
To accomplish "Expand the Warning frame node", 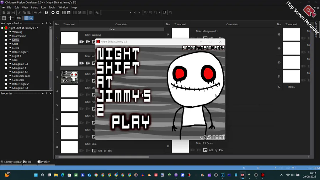I will click(6, 32).
